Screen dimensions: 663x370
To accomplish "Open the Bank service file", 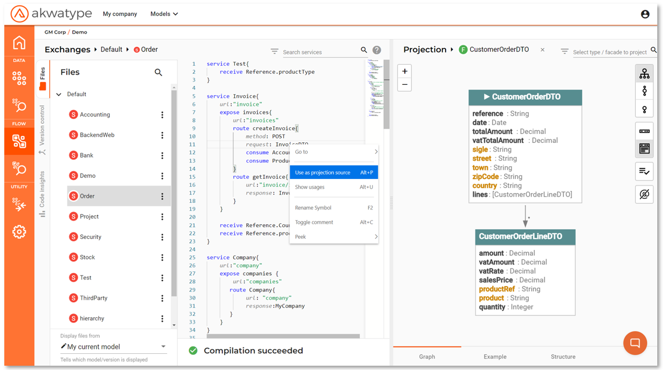I will coord(86,155).
